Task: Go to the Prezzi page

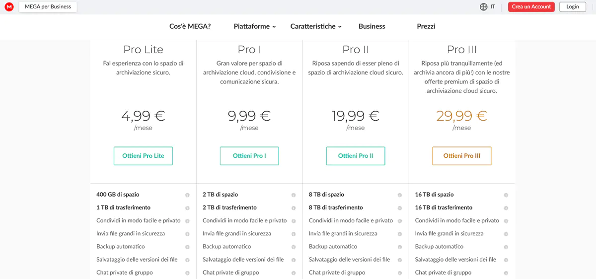Action: click(x=426, y=26)
